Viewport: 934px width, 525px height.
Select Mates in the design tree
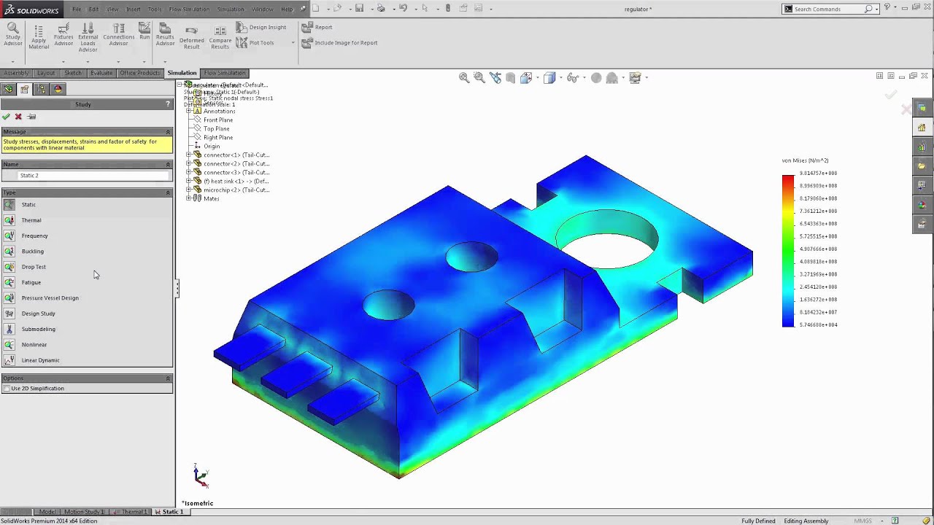pyautogui.click(x=211, y=198)
